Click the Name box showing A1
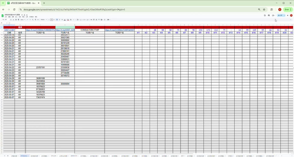The width and height of the screenshot is (294, 157). coord(4,23)
